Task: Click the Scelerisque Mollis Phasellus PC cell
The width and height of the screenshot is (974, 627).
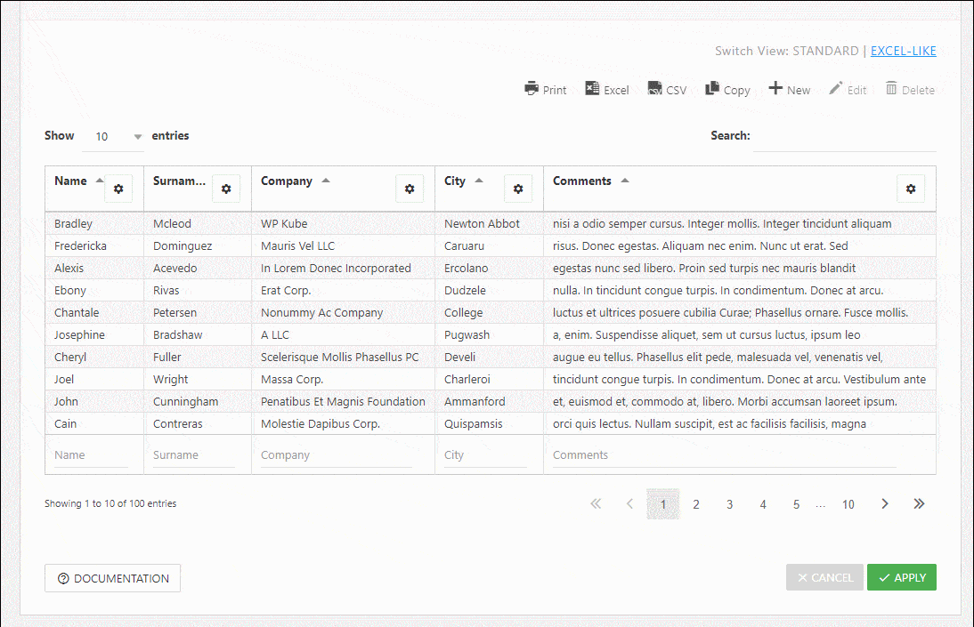Action: (x=343, y=358)
